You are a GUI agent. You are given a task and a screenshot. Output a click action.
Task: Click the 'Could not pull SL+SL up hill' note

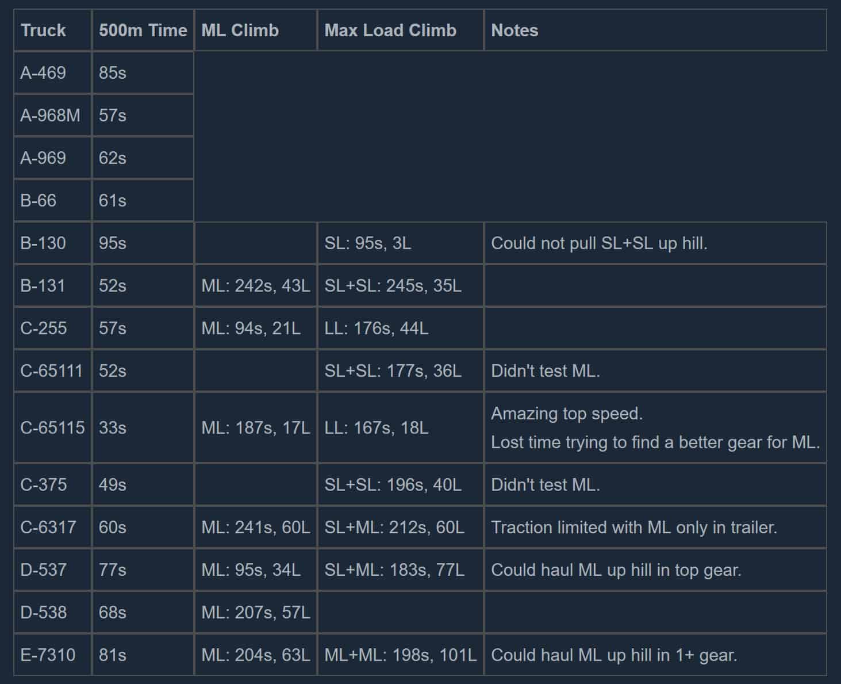pos(599,243)
